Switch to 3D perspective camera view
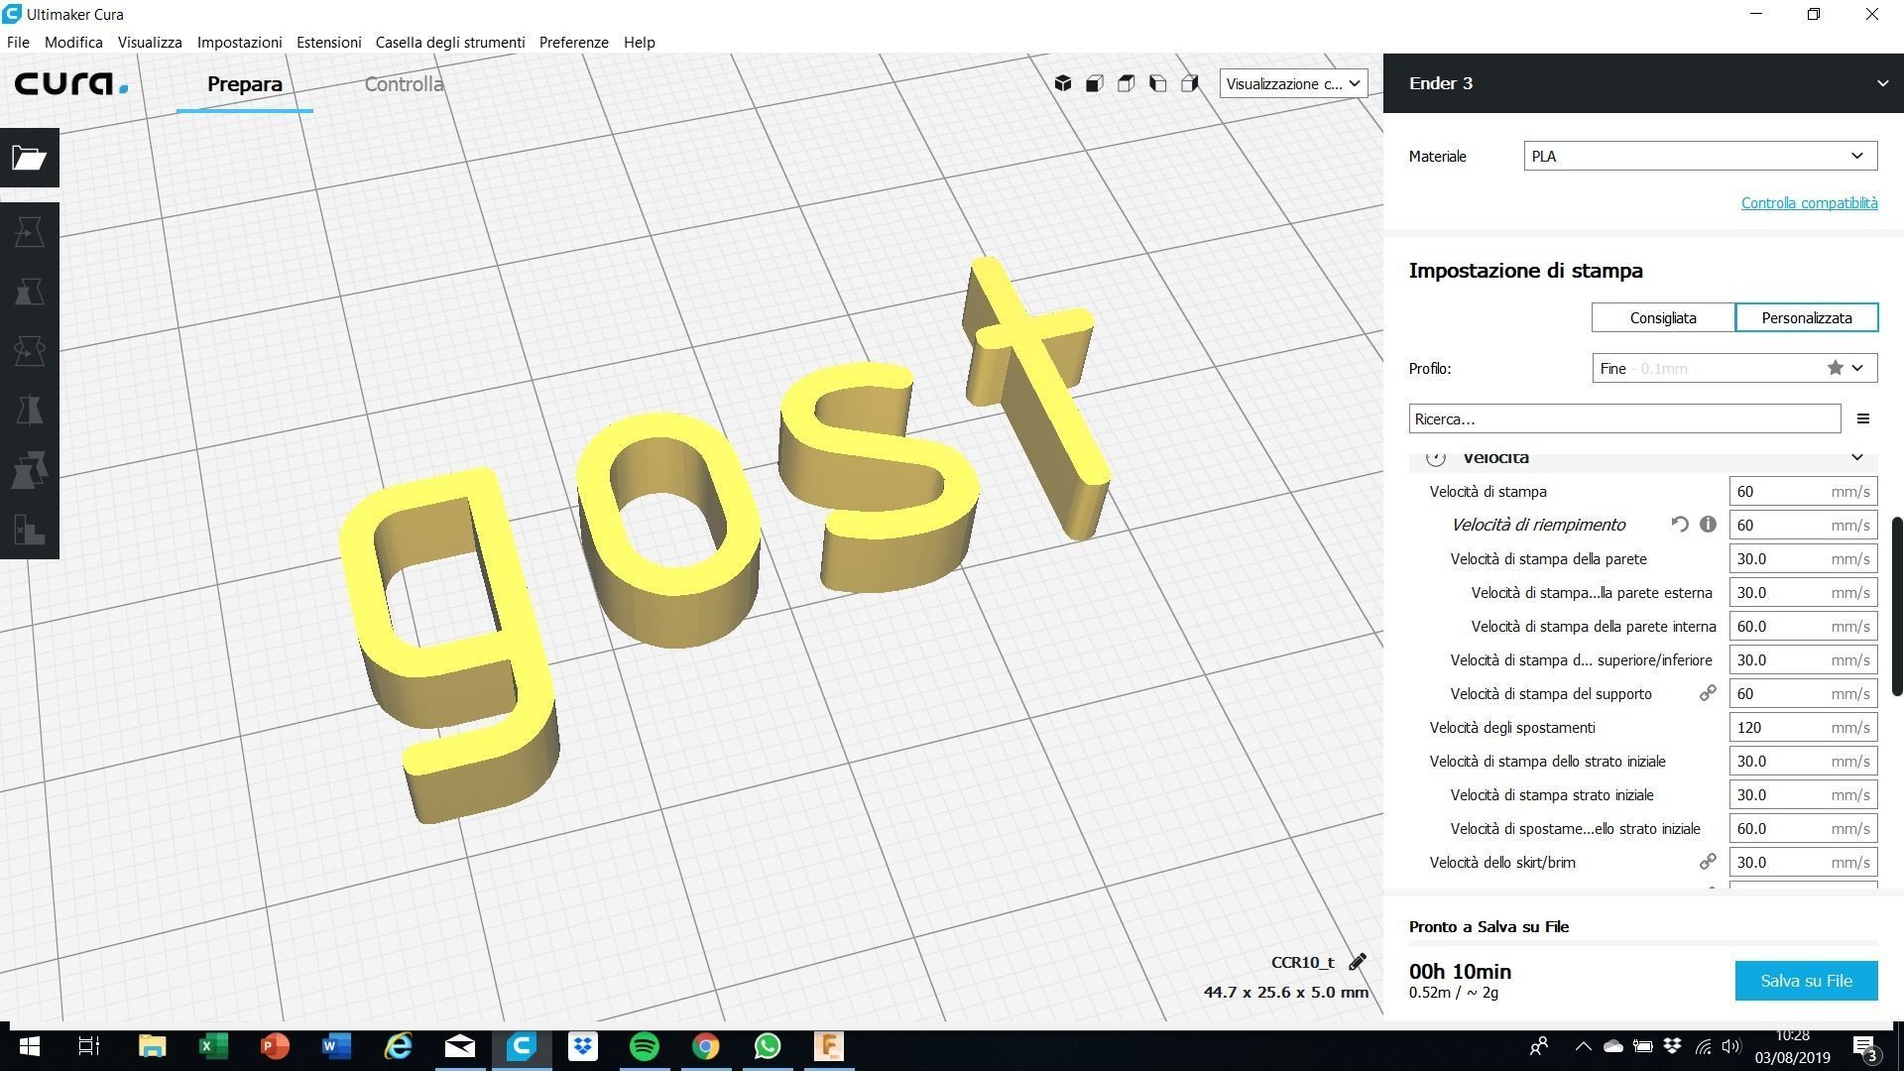The width and height of the screenshot is (1904, 1071). [x=1063, y=83]
